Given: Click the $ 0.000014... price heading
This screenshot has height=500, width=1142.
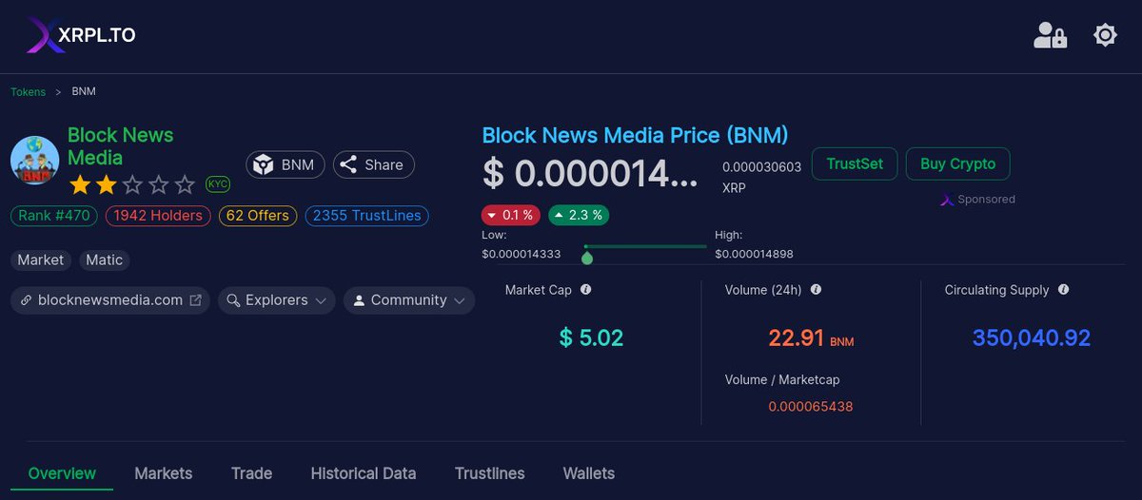Looking at the screenshot, I should click(590, 173).
